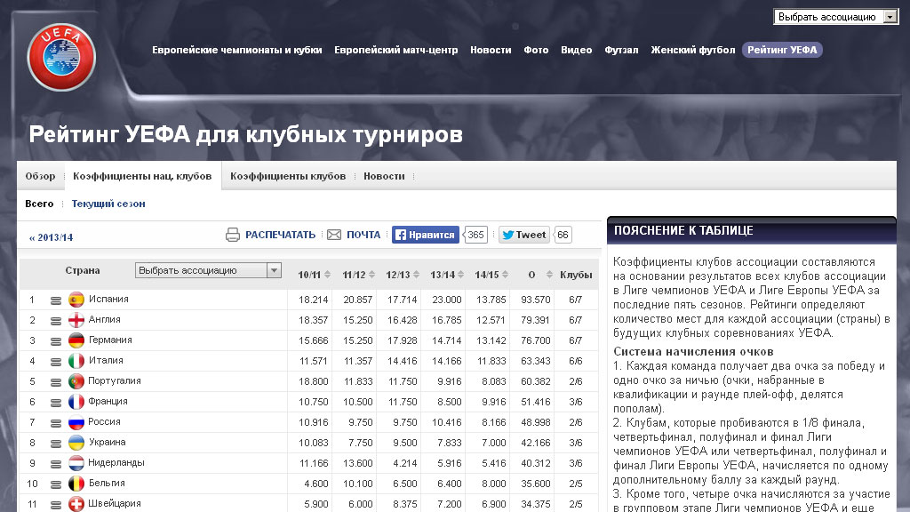
Task: Open the top-right Выбрать ассоциацию dropdown
Action: (837, 17)
